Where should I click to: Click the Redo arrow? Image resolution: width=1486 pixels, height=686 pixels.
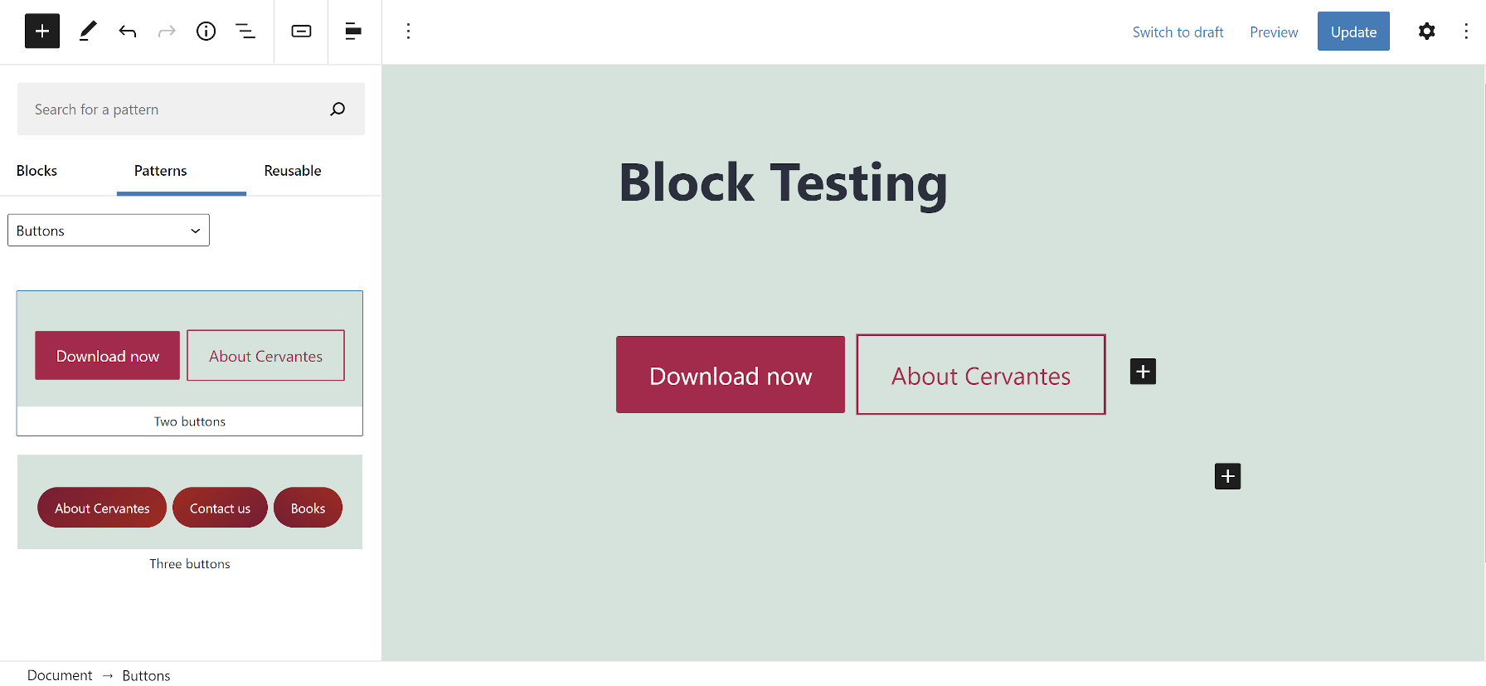click(167, 31)
